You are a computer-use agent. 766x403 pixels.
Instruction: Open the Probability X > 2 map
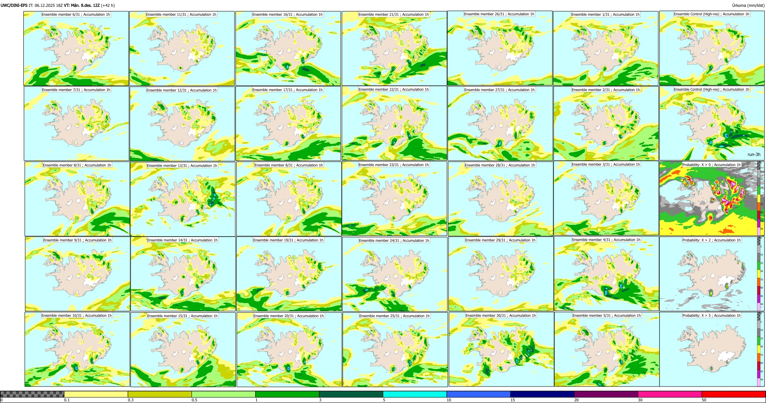pyautogui.click(x=712, y=274)
